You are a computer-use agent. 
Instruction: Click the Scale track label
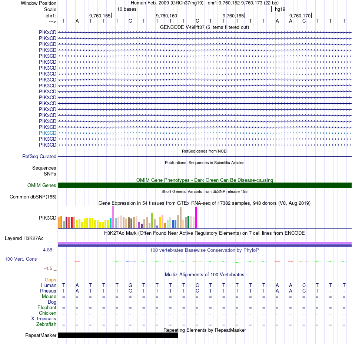pos(50,9)
